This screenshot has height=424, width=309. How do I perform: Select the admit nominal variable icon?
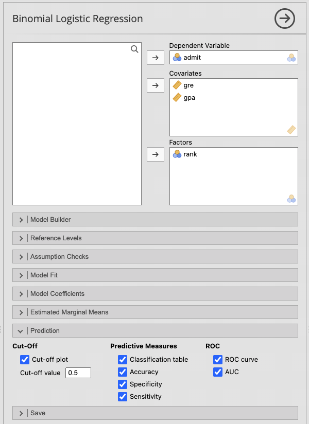[177, 58]
